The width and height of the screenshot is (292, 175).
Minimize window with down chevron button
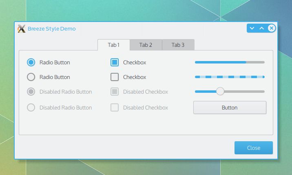point(252,28)
